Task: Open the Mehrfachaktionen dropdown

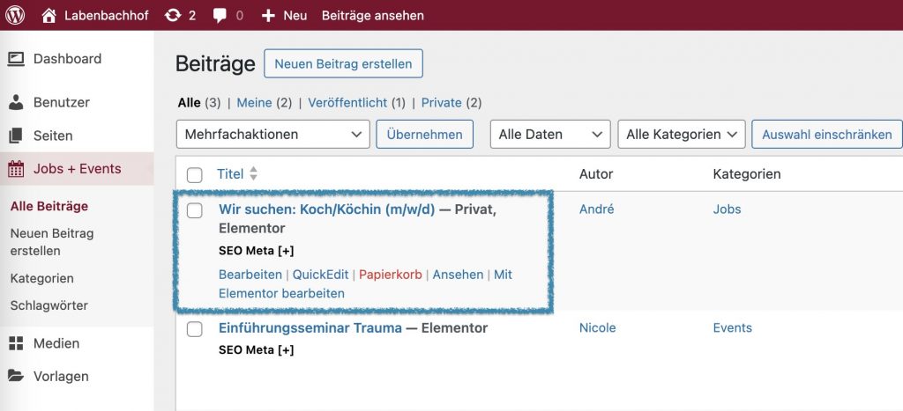Action: tap(273, 135)
